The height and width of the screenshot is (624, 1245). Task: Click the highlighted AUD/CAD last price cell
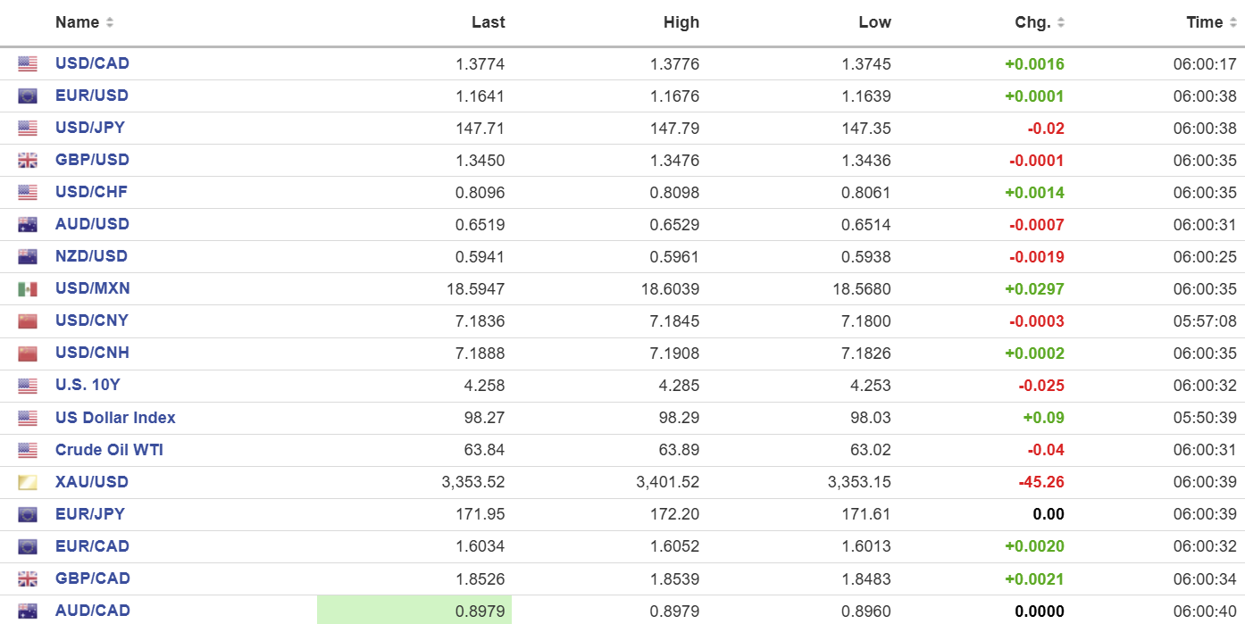click(414, 611)
